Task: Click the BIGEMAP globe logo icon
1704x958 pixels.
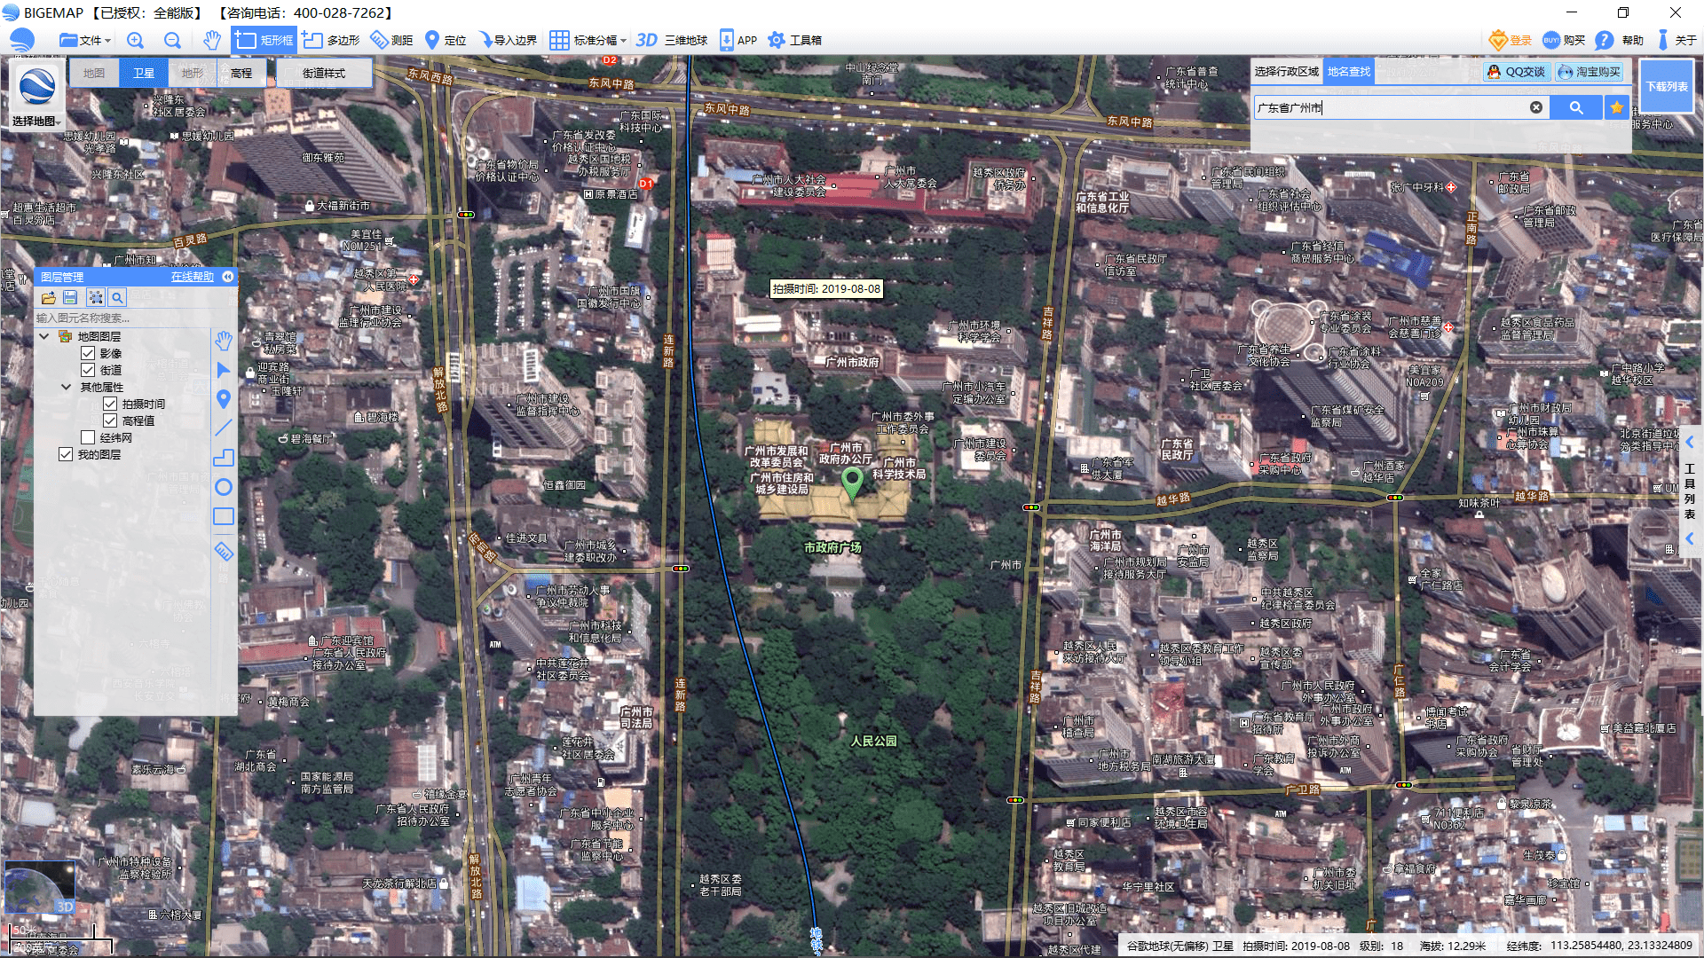Action: click(x=21, y=40)
